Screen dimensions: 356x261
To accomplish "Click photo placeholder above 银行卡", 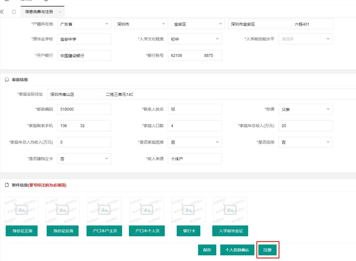I will point(188,210).
